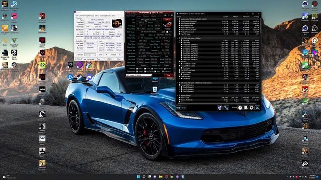Collapse the Core Clocks rows in HWiNFO

click(x=179, y=42)
